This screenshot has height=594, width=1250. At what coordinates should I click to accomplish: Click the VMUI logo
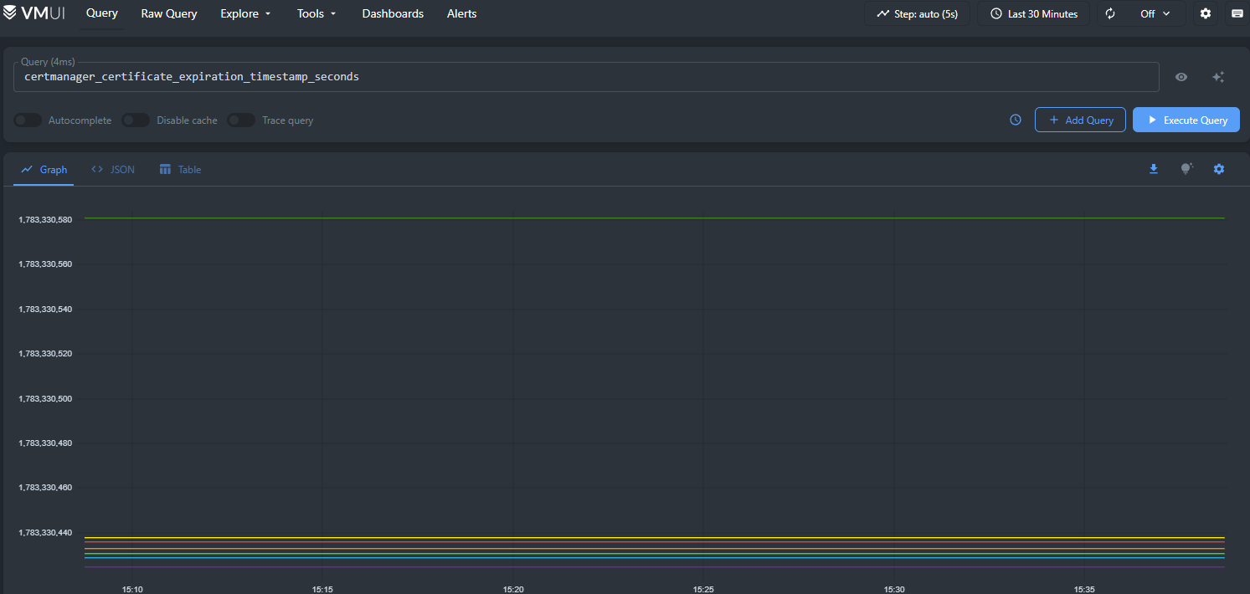pyautogui.click(x=34, y=13)
